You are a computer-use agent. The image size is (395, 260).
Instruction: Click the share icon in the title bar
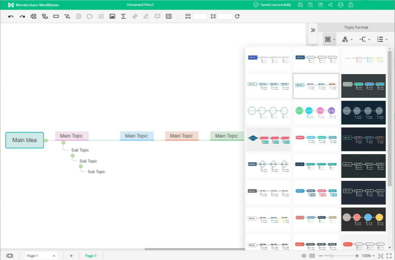tap(330, 4)
